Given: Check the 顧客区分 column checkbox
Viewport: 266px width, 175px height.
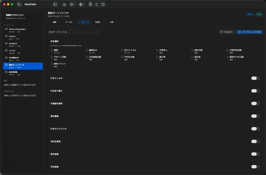Looking at the screenshot, I should [x=87, y=50].
